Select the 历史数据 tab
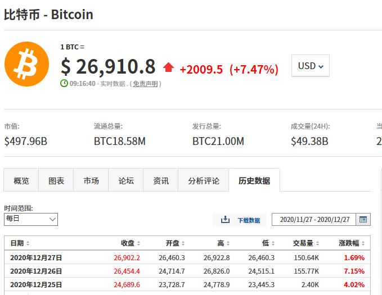382x295 pixels. [x=254, y=181]
